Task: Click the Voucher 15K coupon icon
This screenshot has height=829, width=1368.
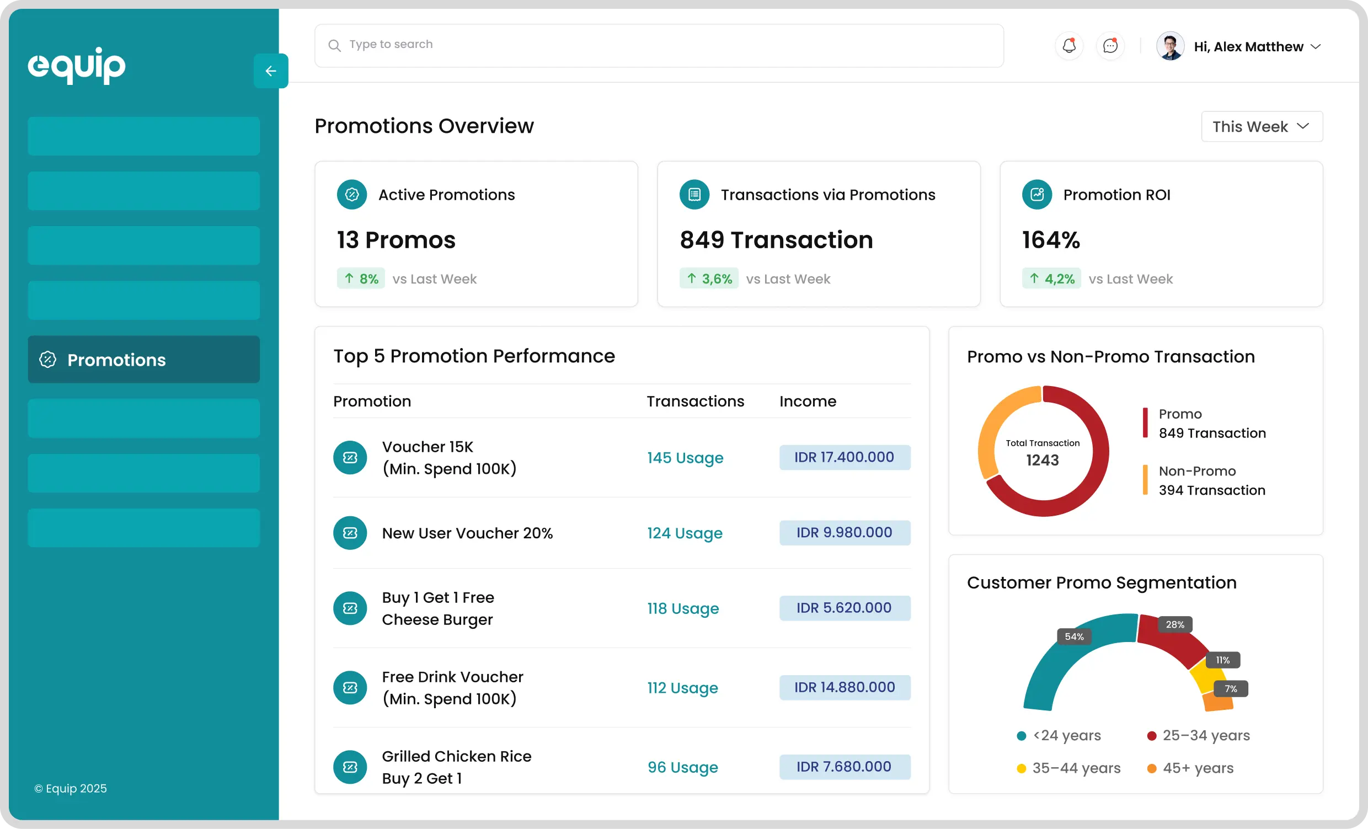Action: coord(350,458)
